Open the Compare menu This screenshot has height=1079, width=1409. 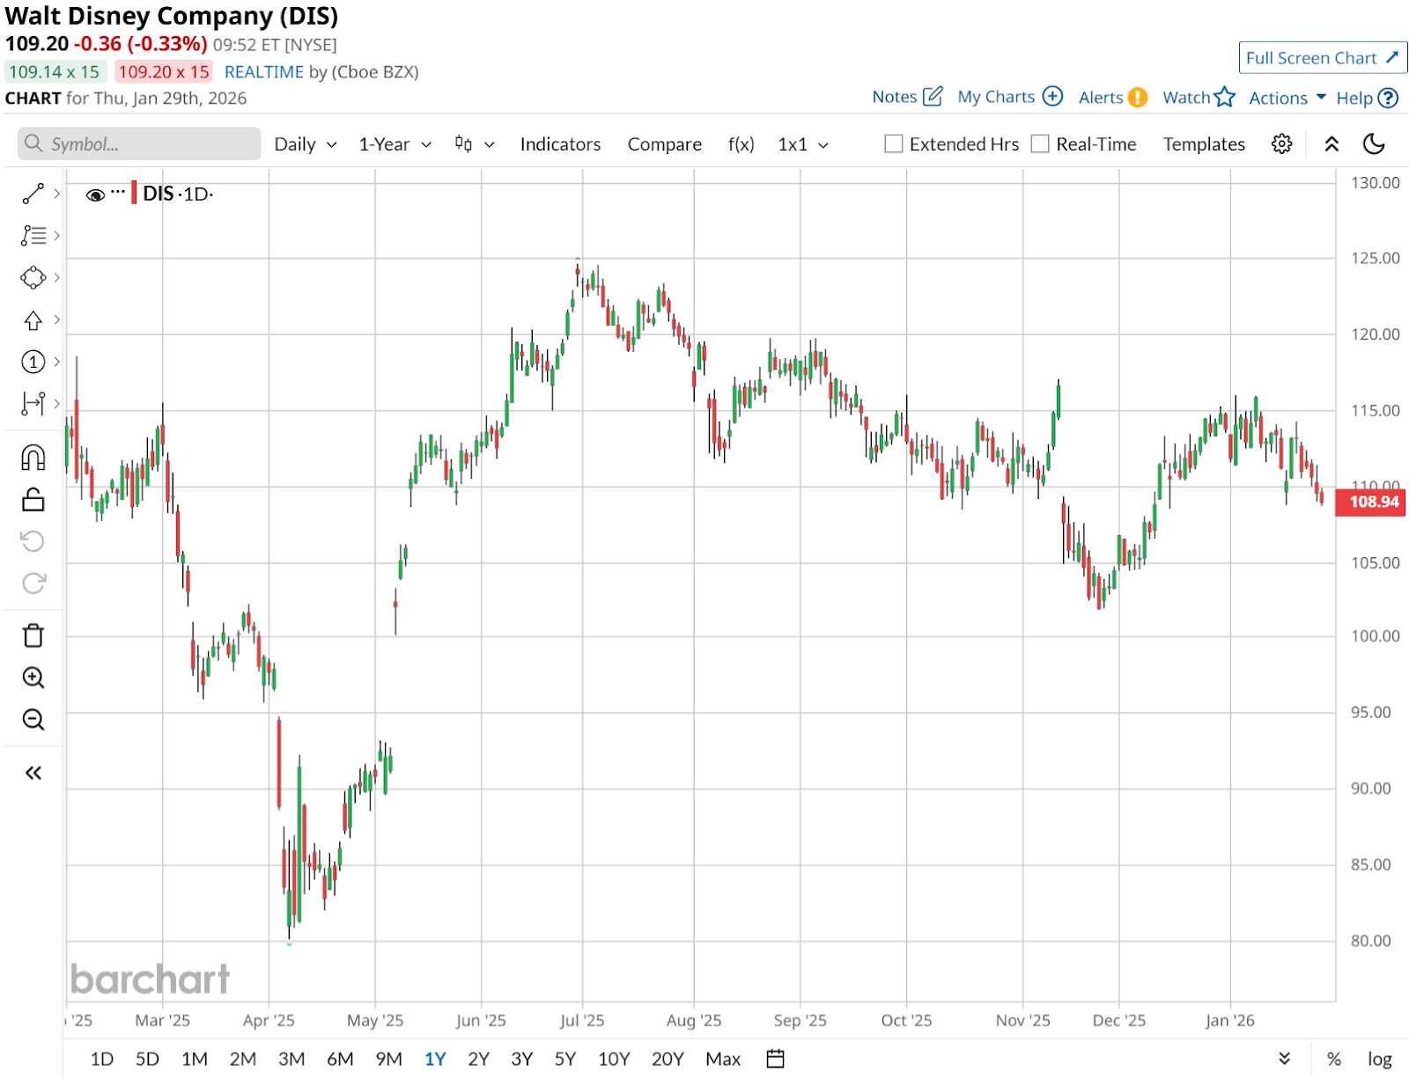pyautogui.click(x=665, y=144)
